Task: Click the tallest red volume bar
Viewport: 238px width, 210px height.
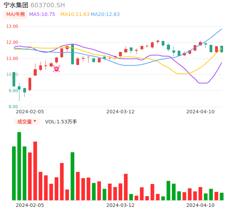Action: pos(35,171)
